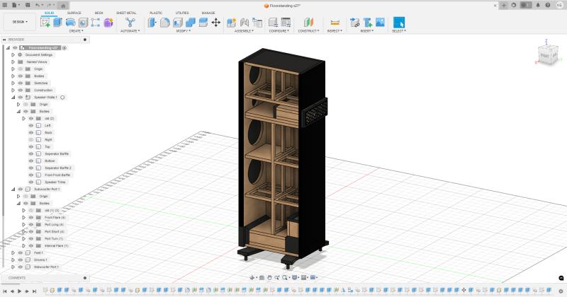Click the Automate icon in toolbar
This screenshot has height=297, width=567.
[130, 23]
